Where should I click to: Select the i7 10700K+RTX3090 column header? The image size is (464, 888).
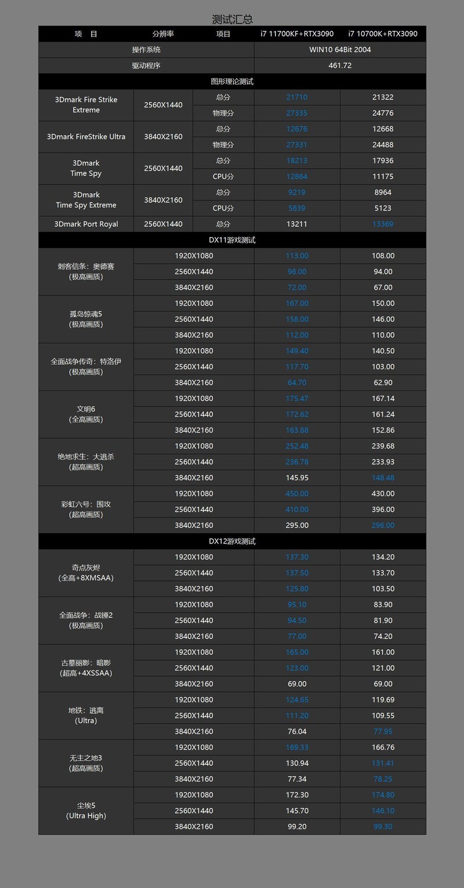383,34
